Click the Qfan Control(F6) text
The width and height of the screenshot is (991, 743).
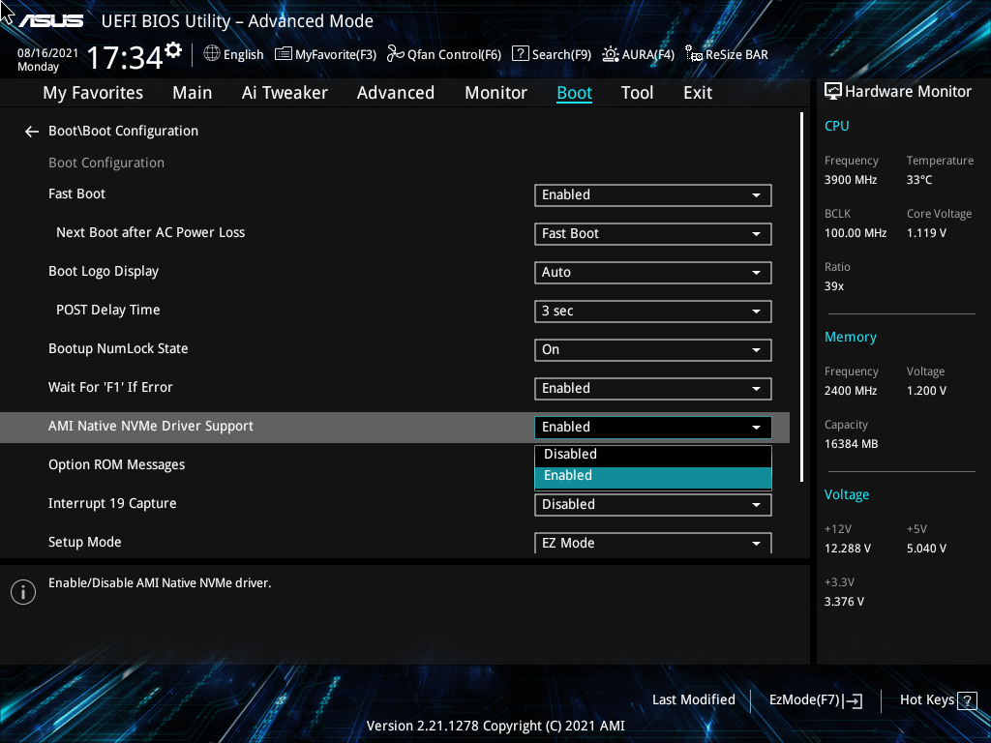(455, 55)
